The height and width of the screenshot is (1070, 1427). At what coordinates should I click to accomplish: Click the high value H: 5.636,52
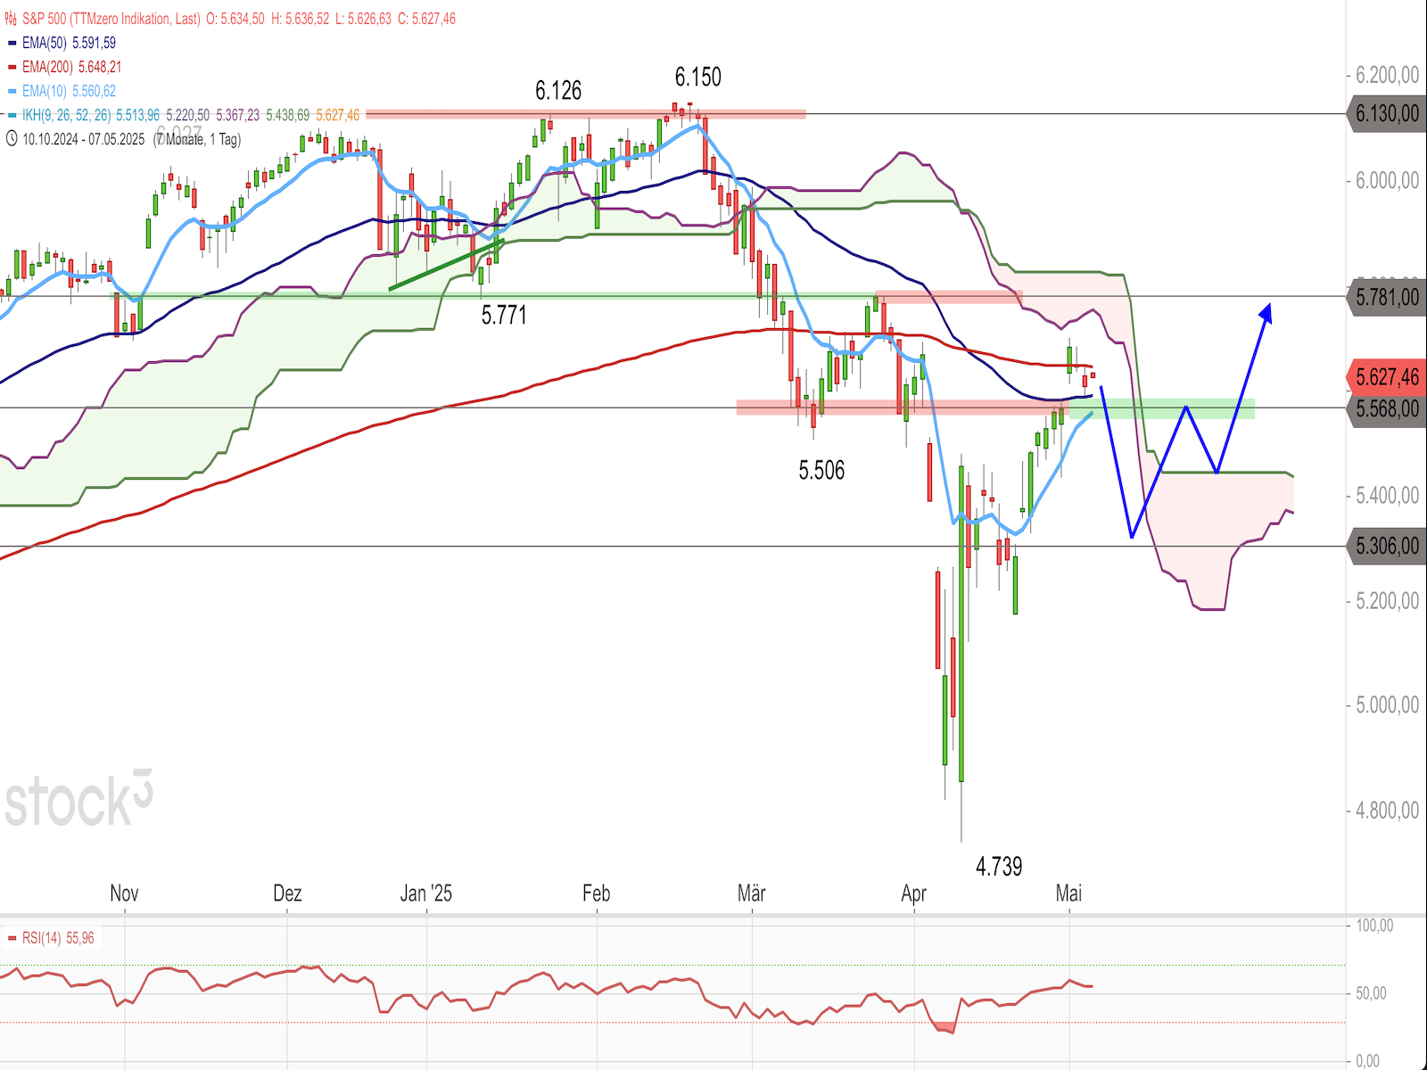300,19
